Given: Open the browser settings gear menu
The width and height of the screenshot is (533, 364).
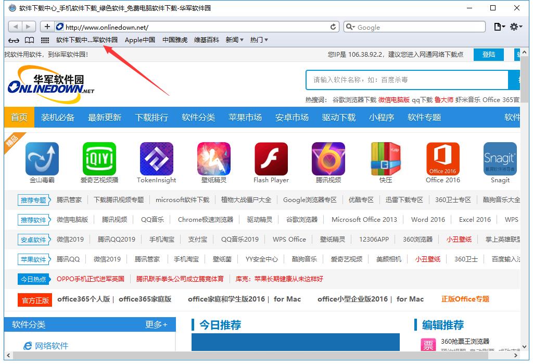Looking at the screenshot, I should tap(515, 27).
